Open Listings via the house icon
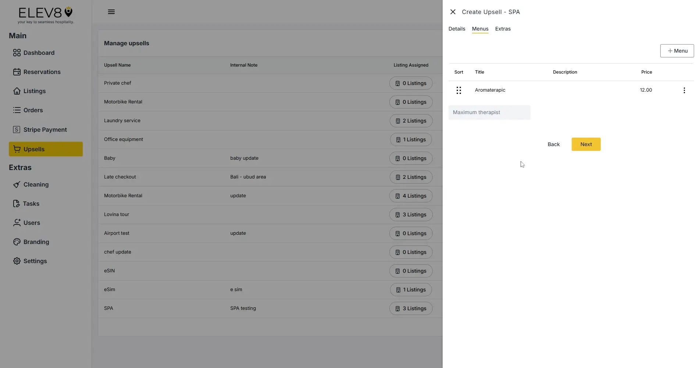Viewport: 700px width, 368px height. (x=17, y=91)
